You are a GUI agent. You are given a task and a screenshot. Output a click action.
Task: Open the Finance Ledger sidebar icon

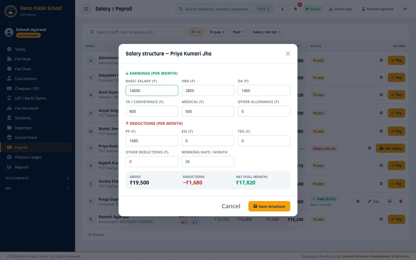pos(9,157)
